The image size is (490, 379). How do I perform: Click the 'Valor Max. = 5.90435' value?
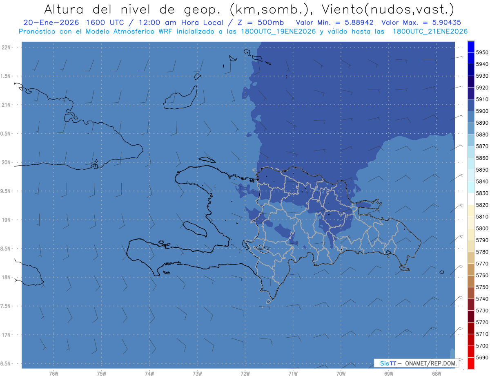click(422, 22)
